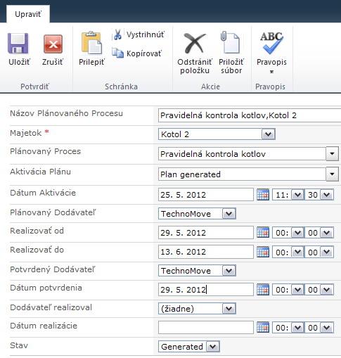
Task: Open calendar picker for Realizovať od
Action: click(263, 233)
